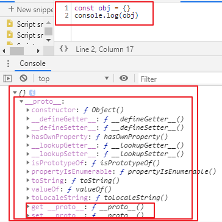
Task: Clear the console
Action: point(24,78)
